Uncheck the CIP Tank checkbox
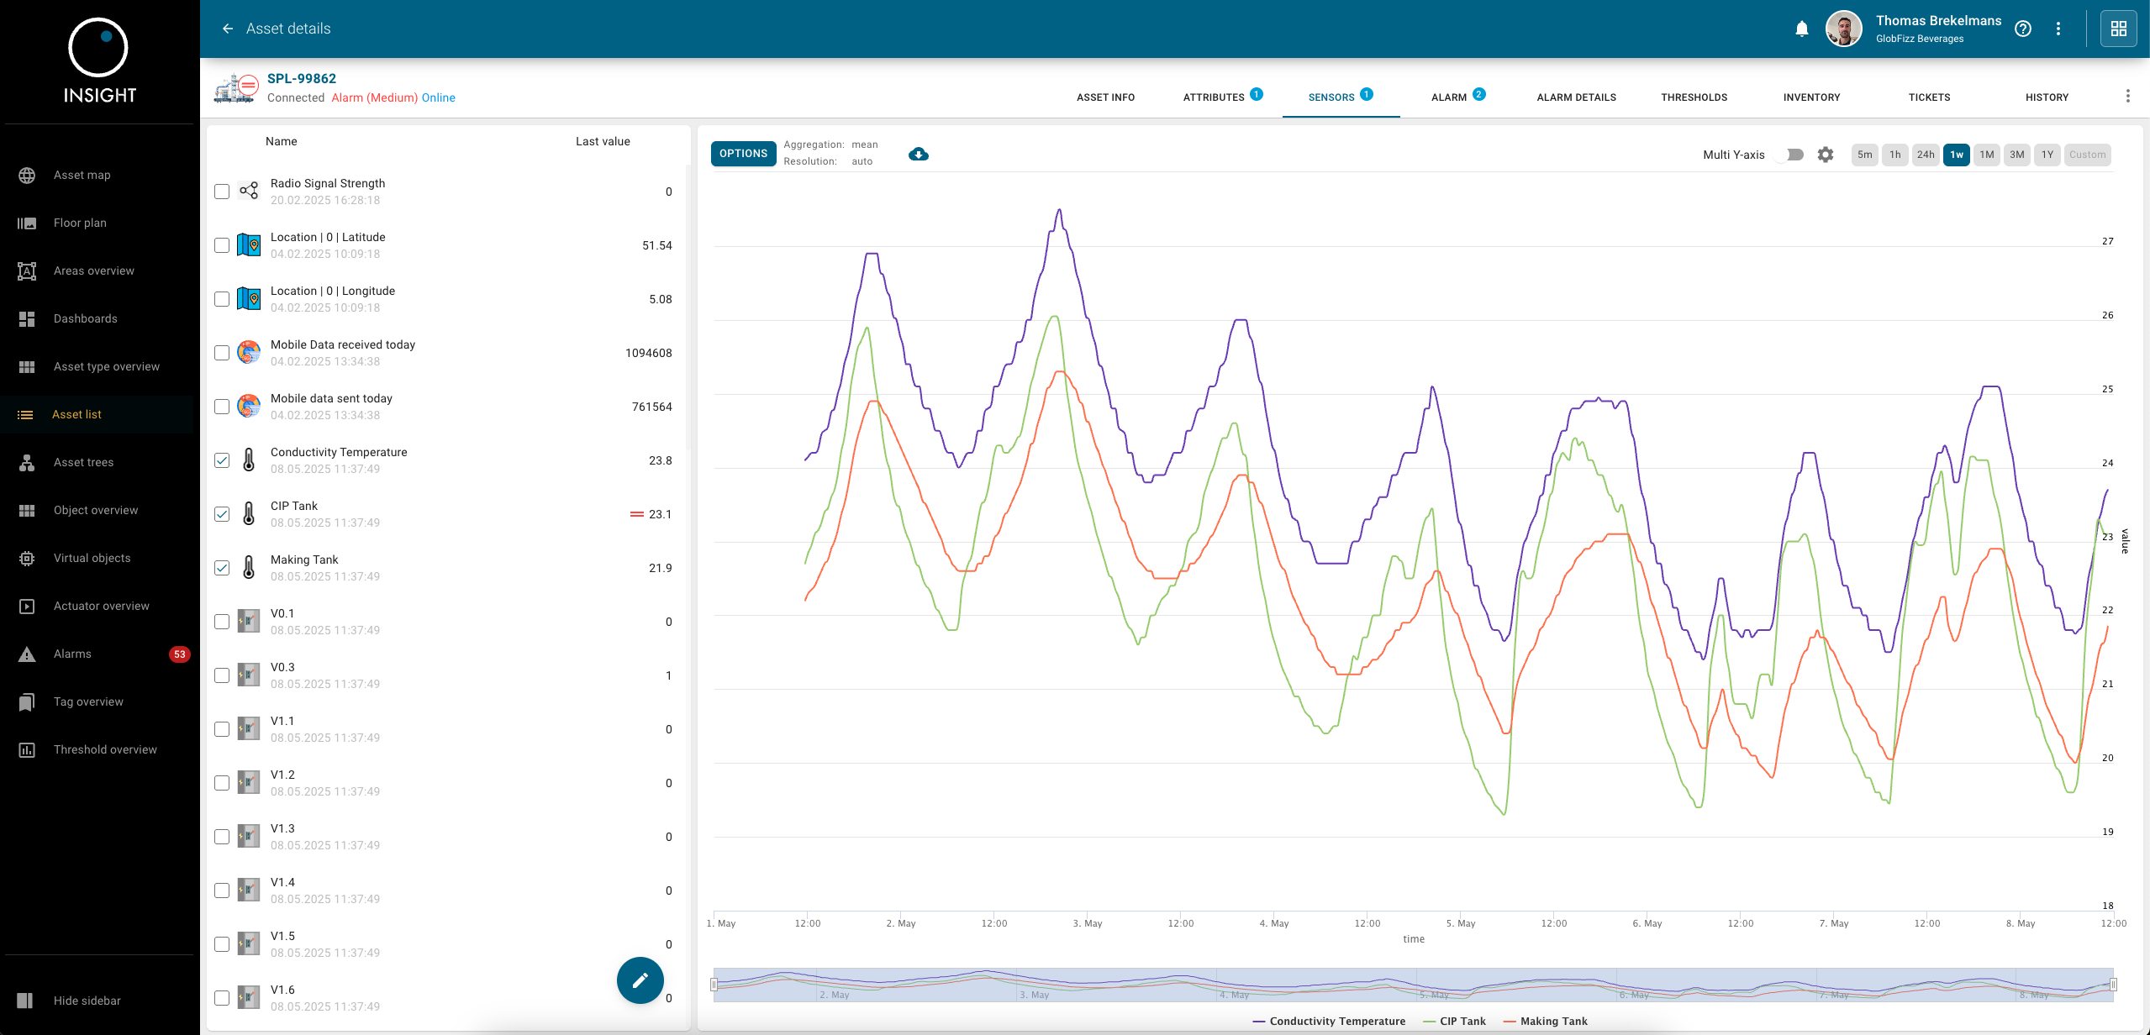 coord(222,514)
